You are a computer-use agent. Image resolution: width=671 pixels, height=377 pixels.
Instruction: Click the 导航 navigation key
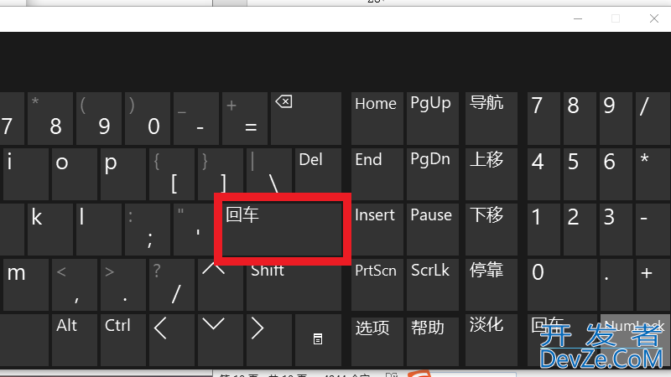click(492, 118)
